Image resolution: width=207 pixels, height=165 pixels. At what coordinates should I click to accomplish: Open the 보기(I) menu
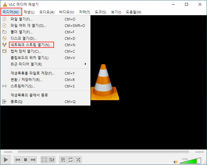116,12
